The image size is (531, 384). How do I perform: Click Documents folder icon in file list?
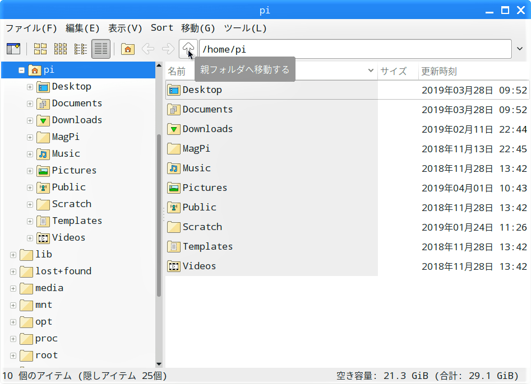pos(174,110)
